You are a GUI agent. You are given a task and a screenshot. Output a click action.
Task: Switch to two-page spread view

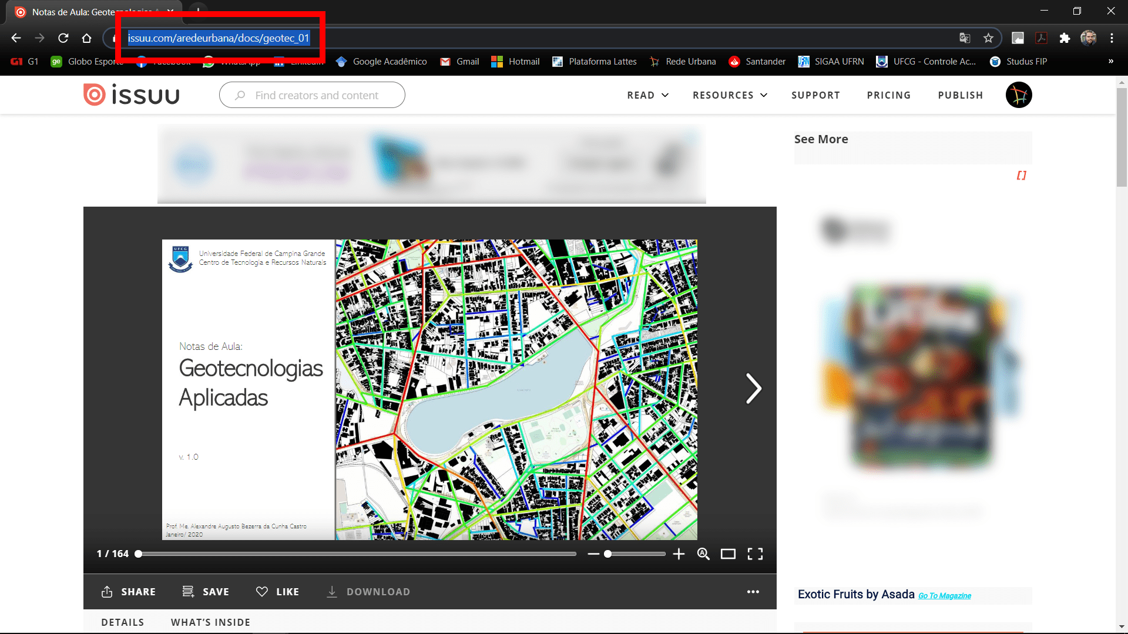tap(728, 554)
